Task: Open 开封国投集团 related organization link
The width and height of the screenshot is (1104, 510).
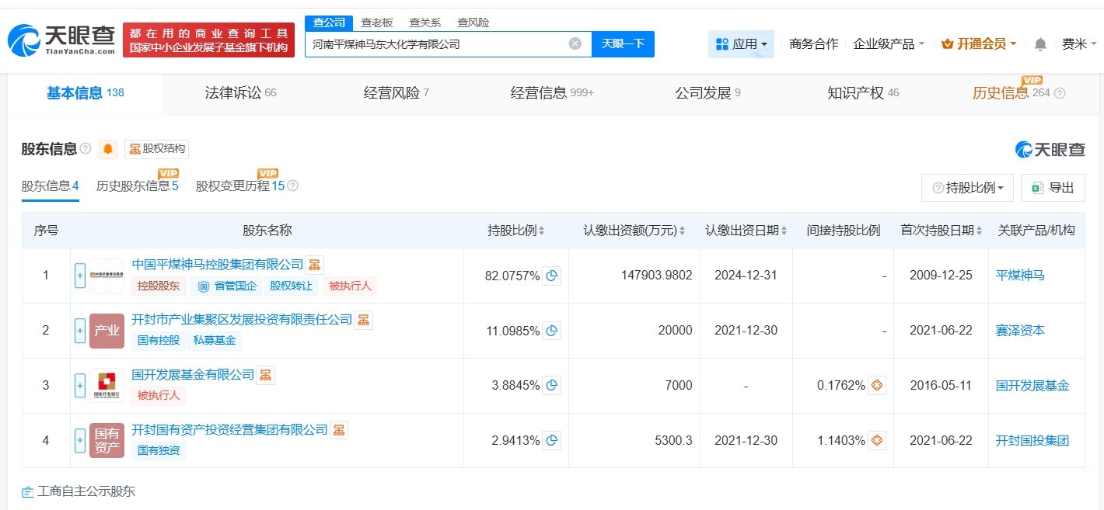Action: 1032,441
